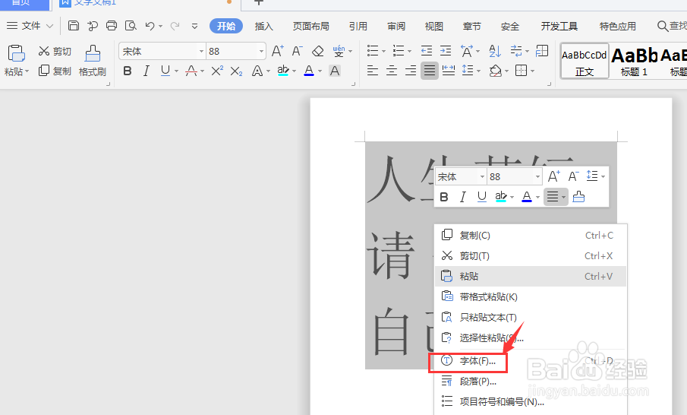
Task: Choose 复制(C) from context menu
Action: pyautogui.click(x=531, y=236)
